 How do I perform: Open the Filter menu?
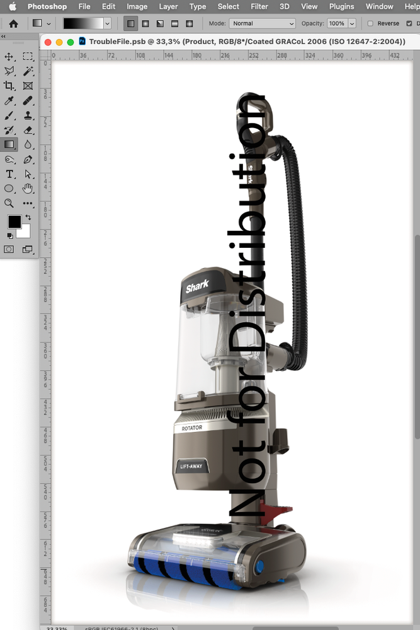click(x=259, y=6)
